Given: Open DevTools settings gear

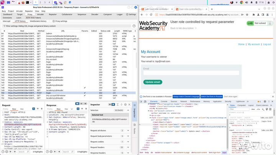Looking at the screenshot, I should point(265,101).
